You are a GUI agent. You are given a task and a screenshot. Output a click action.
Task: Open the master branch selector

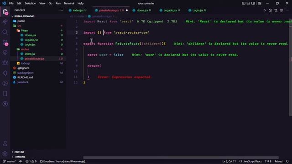click(x=10, y=161)
